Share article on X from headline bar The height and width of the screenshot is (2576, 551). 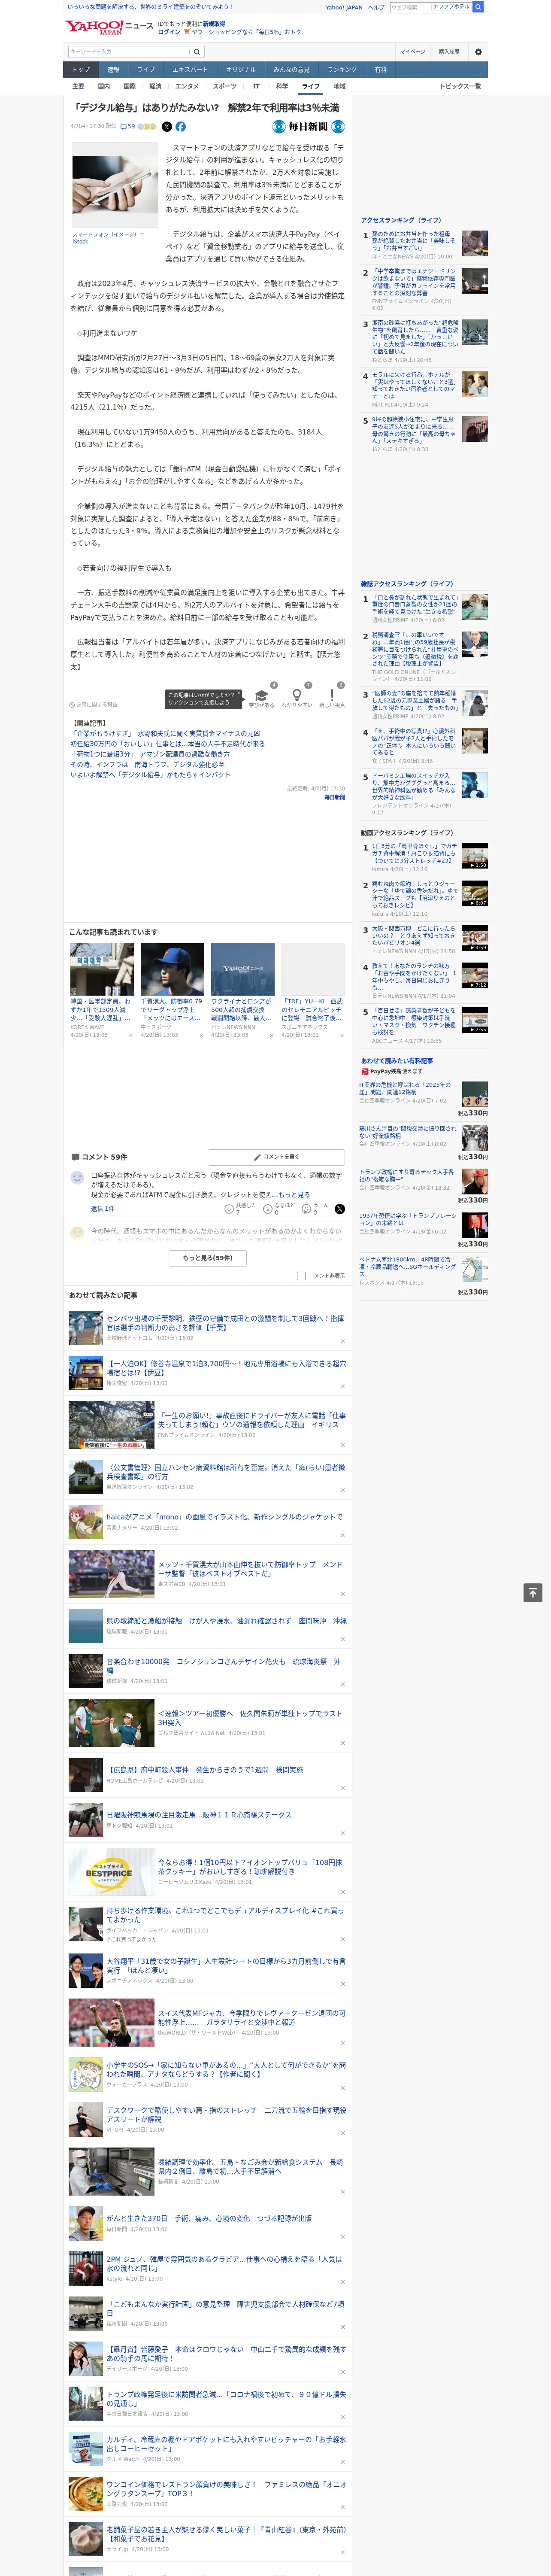tap(167, 127)
